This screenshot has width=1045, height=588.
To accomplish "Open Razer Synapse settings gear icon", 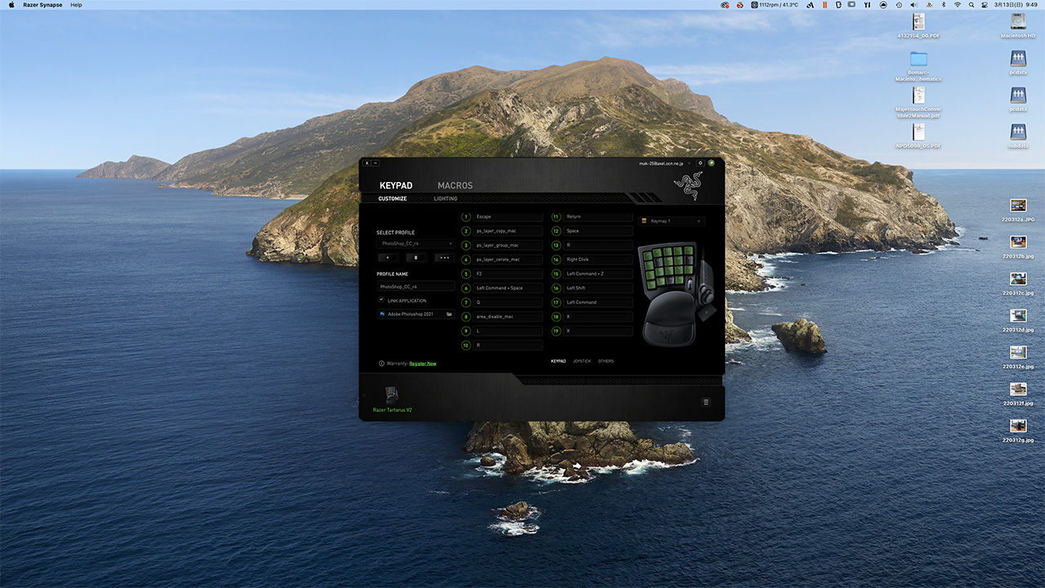I will click(700, 163).
